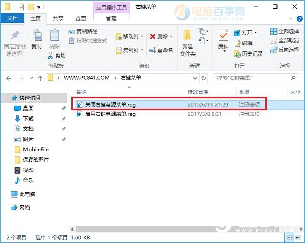This screenshot has height=243, width=305.
Task: Select 网络 in navigation pane
Action: tap(24, 208)
